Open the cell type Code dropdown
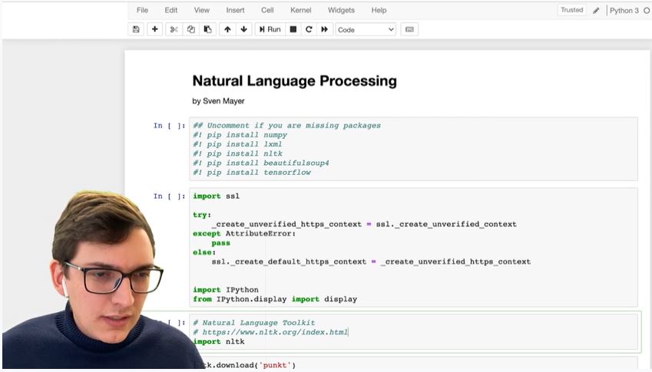Screen dimensions: 652x372 point(366,29)
